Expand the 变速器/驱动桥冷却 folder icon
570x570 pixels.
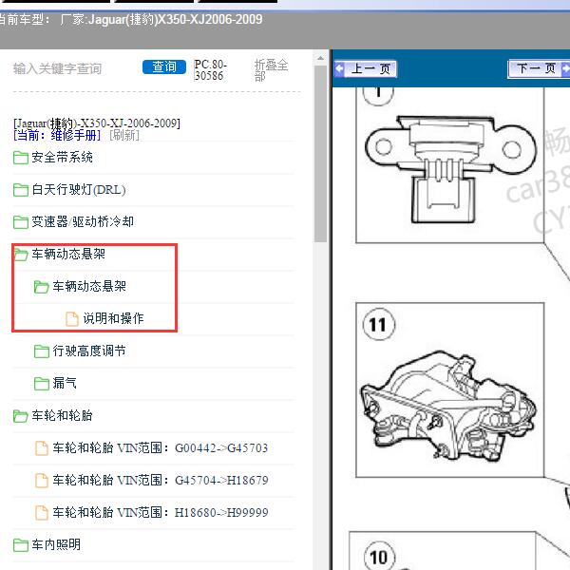coord(21,222)
